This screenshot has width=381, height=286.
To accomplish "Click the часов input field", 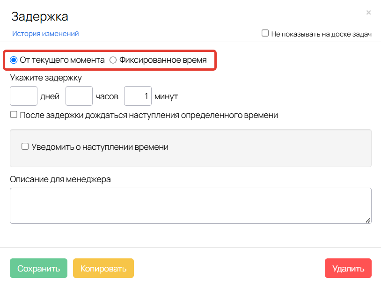I will (x=79, y=95).
